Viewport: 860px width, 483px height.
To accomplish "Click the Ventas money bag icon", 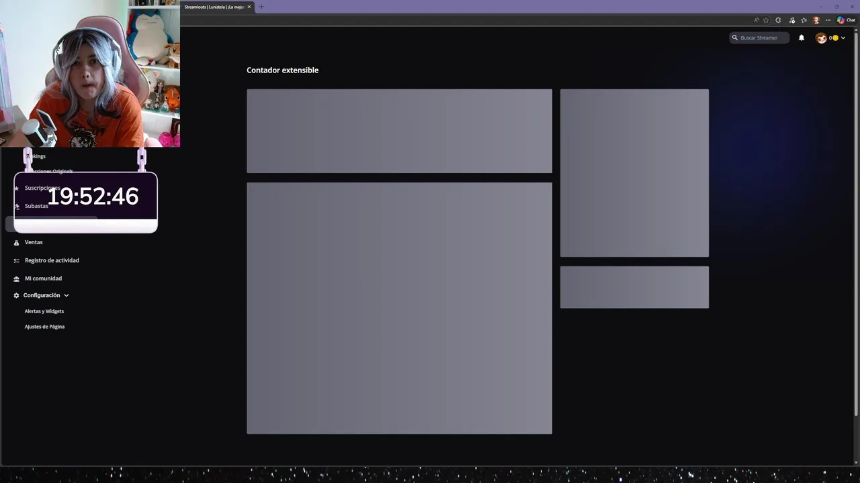I will click(x=17, y=242).
